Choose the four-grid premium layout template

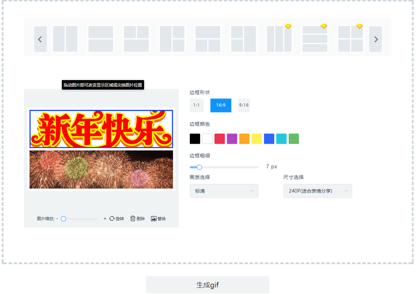click(350, 39)
